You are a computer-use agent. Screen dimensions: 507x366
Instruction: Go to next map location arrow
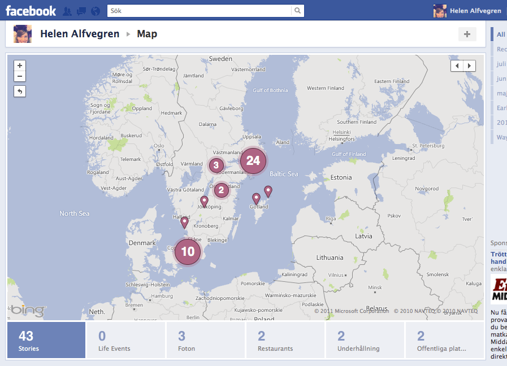pyautogui.click(x=469, y=66)
